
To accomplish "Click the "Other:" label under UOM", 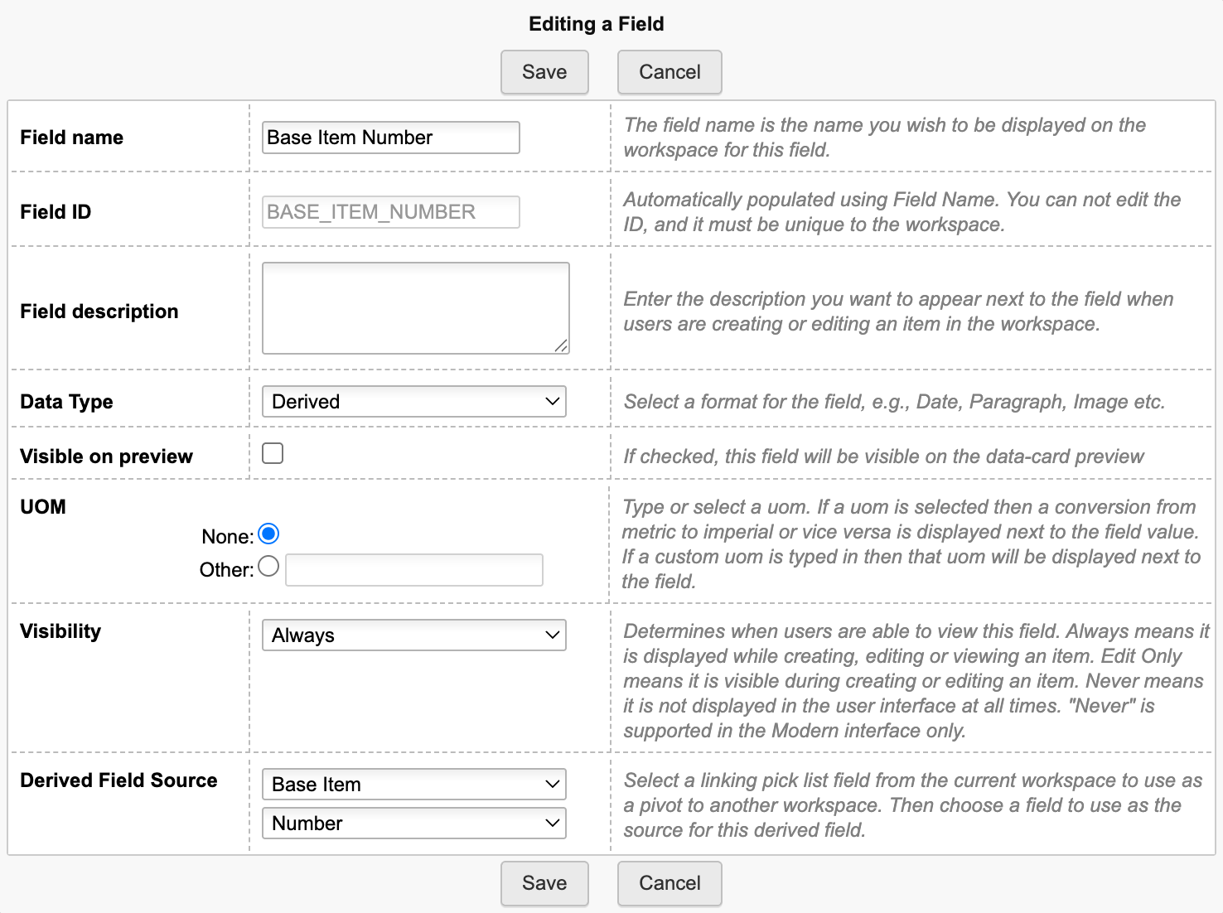I will (226, 570).
